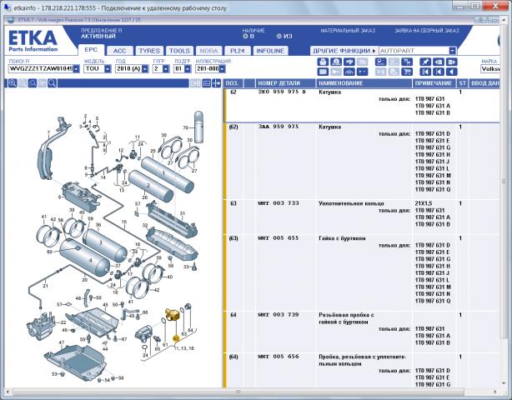Viewport: 512px width, 400px height.
Task: Click the ПРИМЕЧАНИЕ column header
Action: tap(434, 83)
